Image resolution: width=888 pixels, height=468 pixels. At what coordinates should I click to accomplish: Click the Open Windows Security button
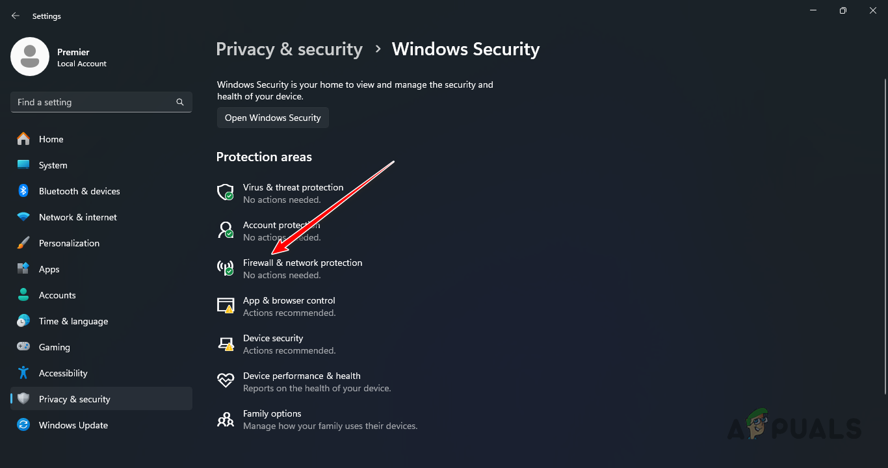[x=272, y=118]
